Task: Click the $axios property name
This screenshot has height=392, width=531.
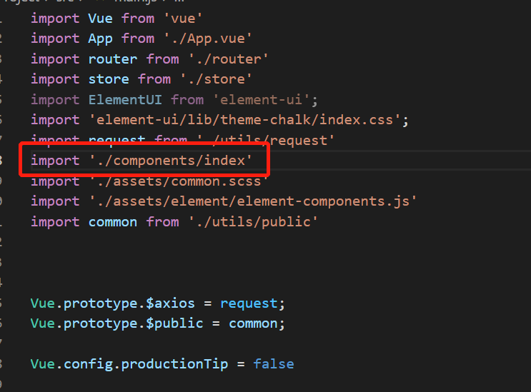Action: click(x=170, y=303)
